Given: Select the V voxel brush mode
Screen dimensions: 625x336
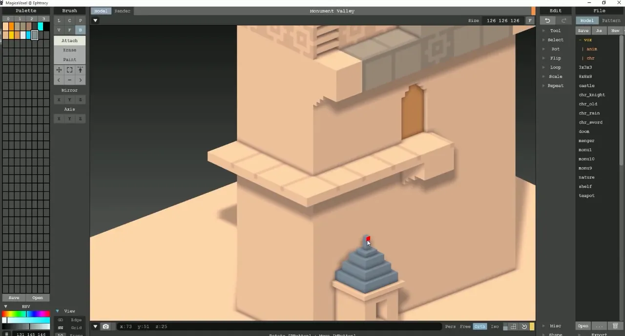Looking at the screenshot, I should (59, 30).
